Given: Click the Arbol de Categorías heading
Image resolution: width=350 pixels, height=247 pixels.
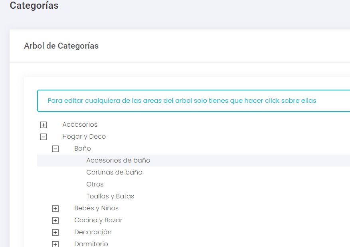Looking at the screenshot, I should 61,46.
